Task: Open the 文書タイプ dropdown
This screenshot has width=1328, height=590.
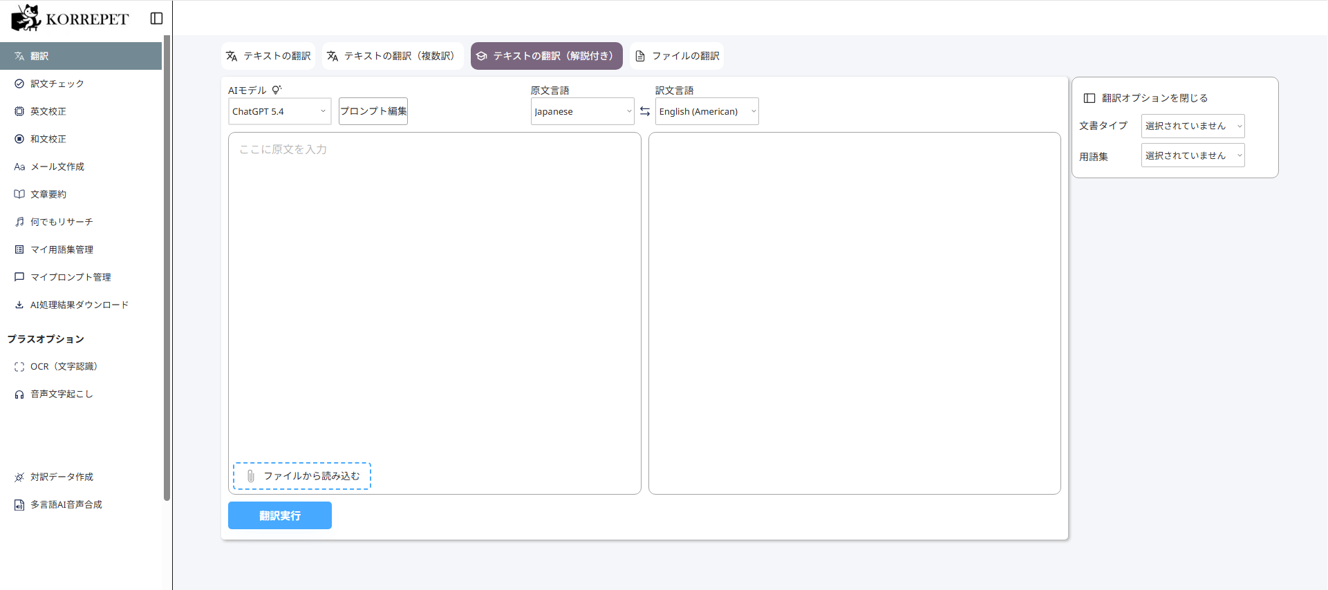Action: pos(1193,126)
